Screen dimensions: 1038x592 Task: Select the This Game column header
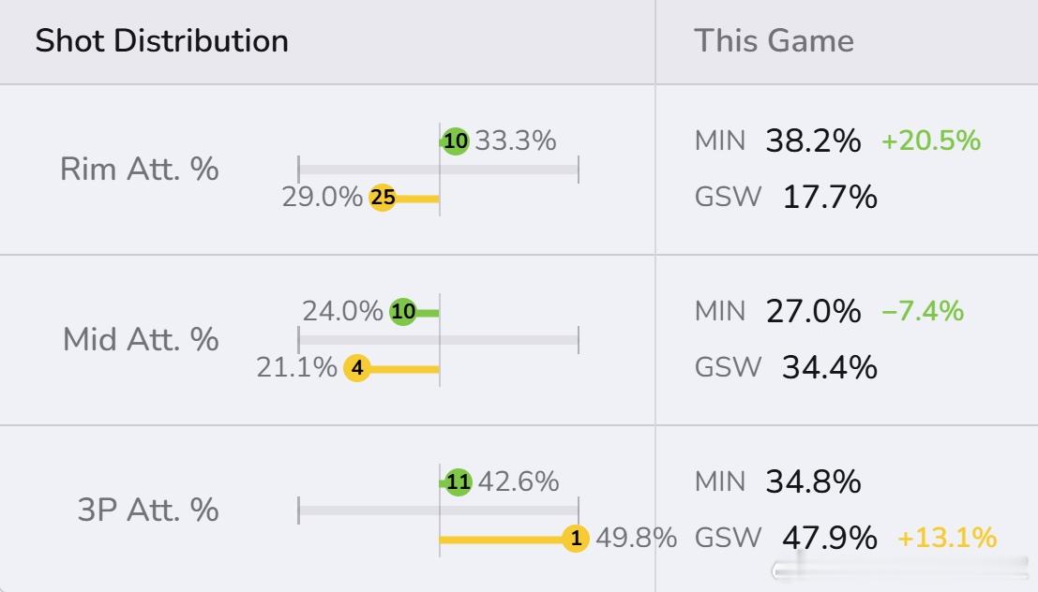pyautogui.click(x=774, y=41)
